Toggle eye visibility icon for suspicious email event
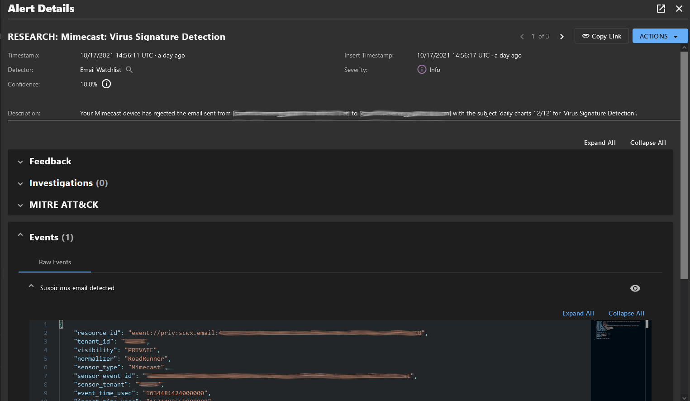The width and height of the screenshot is (690, 401). coord(635,288)
